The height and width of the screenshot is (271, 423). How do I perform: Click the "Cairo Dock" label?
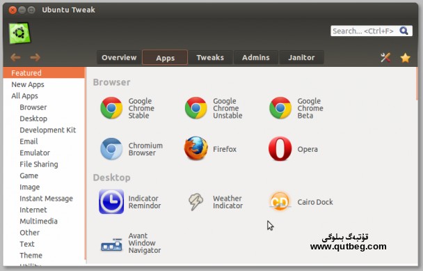point(315,202)
